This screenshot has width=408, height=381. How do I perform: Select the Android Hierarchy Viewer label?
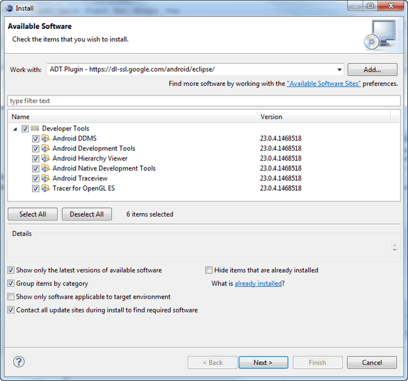[90, 158]
